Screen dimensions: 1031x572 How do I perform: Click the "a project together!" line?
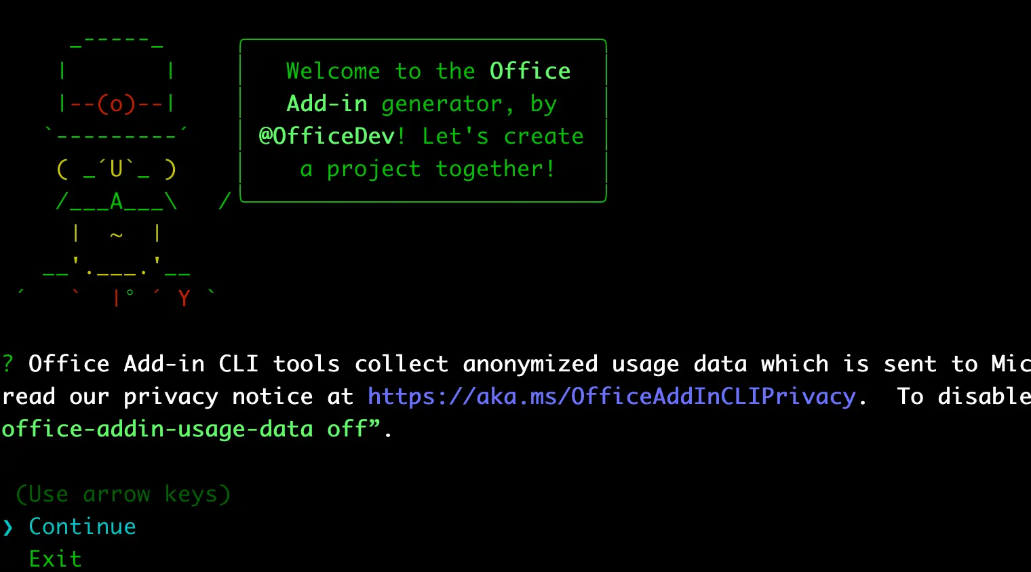coord(428,169)
